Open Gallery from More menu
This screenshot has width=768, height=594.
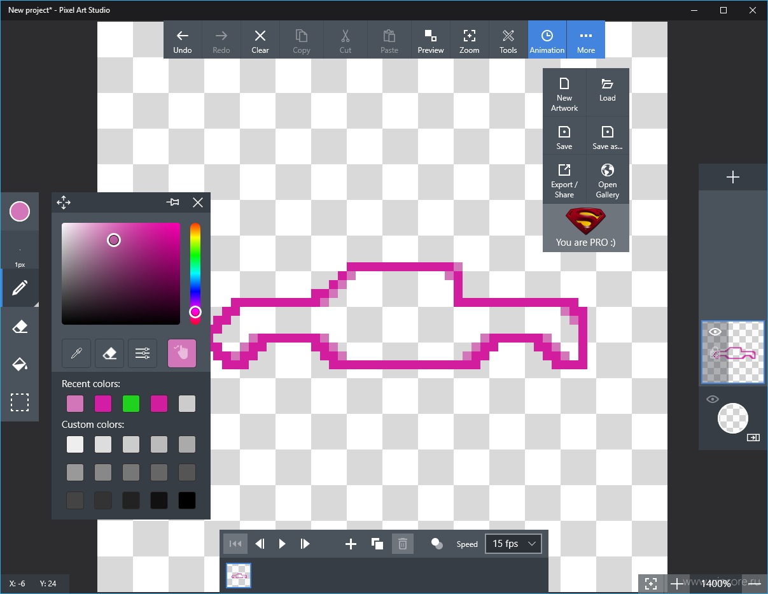(x=608, y=180)
